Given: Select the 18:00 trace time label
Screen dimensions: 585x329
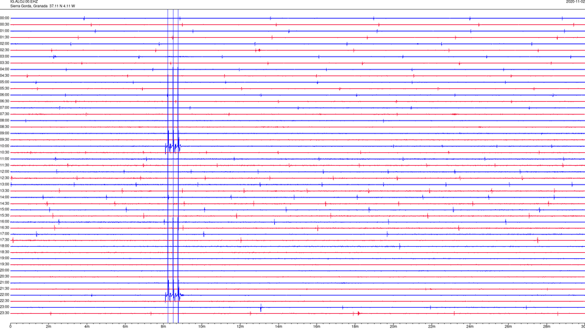Looking at the screenshot, I should 5,246.
